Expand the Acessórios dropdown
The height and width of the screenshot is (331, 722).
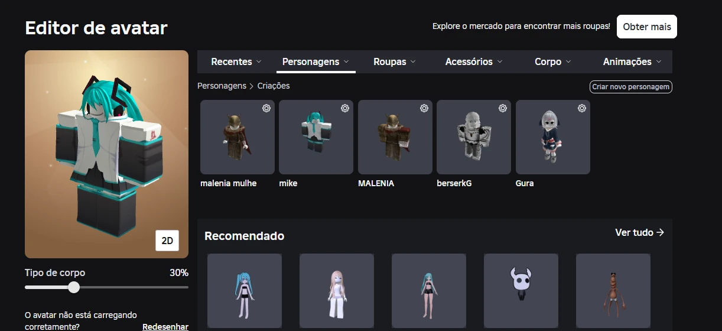[x=473, y=61]
